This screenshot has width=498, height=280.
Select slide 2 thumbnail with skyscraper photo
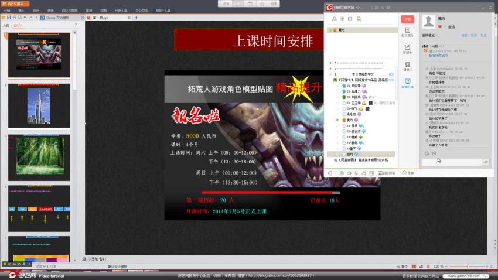39,105
